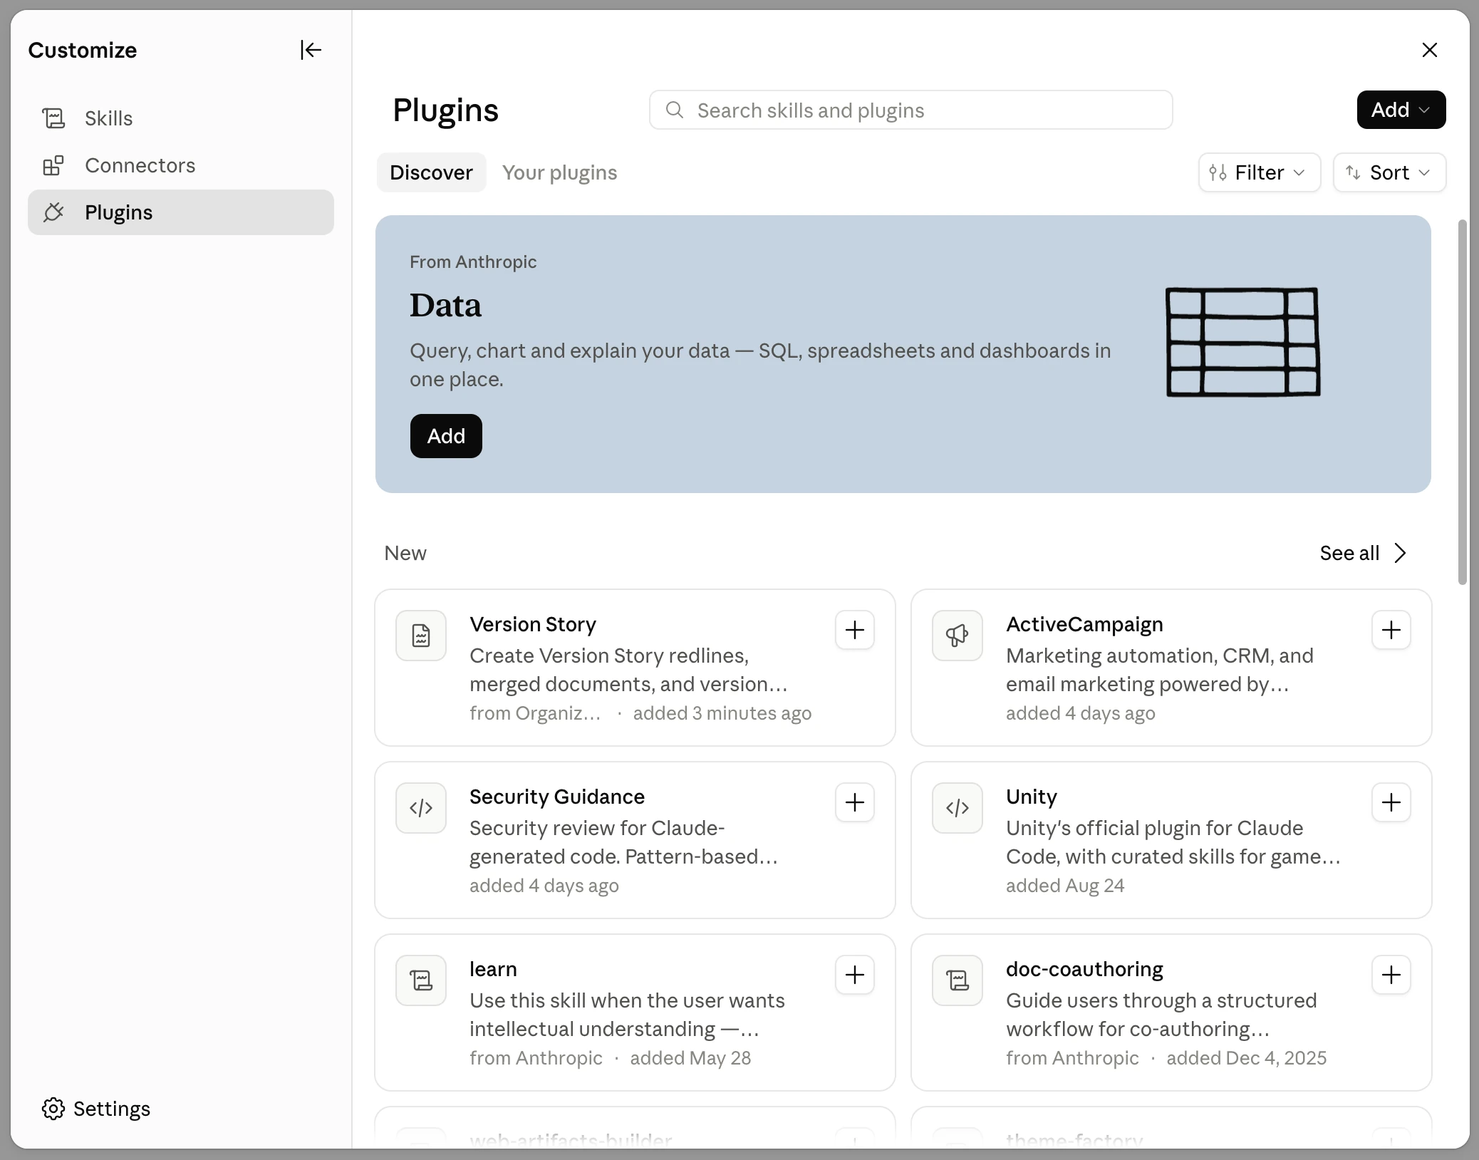Click the 'New' section label
1479x1160 pixels.
(405, 553)
